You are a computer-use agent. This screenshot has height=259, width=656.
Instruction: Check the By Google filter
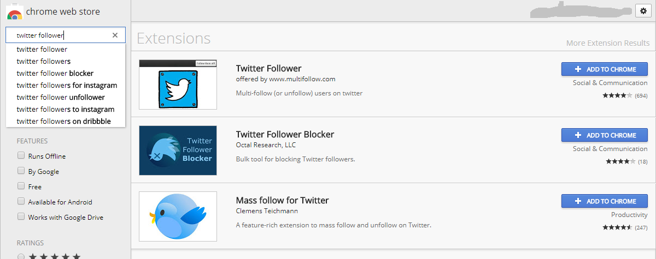(x=21, y=171)
